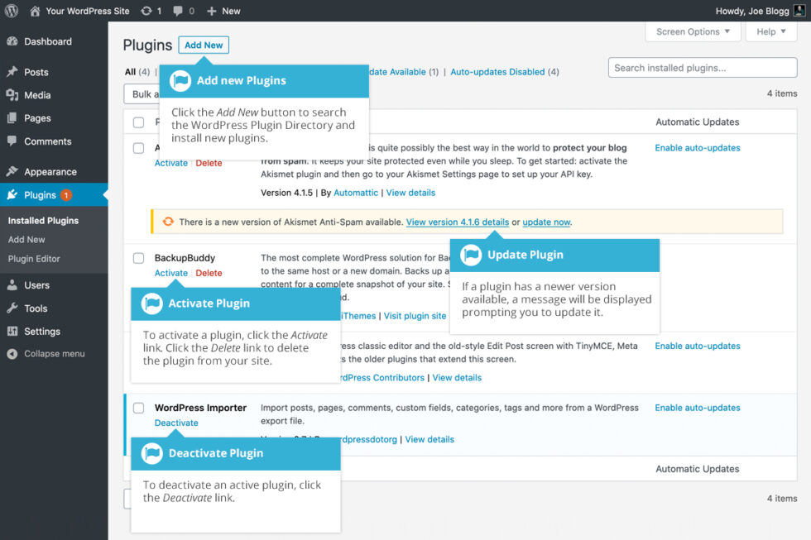Click the updates refresh icon in admin bar
This screenshot has width=811, height=540.
pyautogui.click(x=146, y=11)
